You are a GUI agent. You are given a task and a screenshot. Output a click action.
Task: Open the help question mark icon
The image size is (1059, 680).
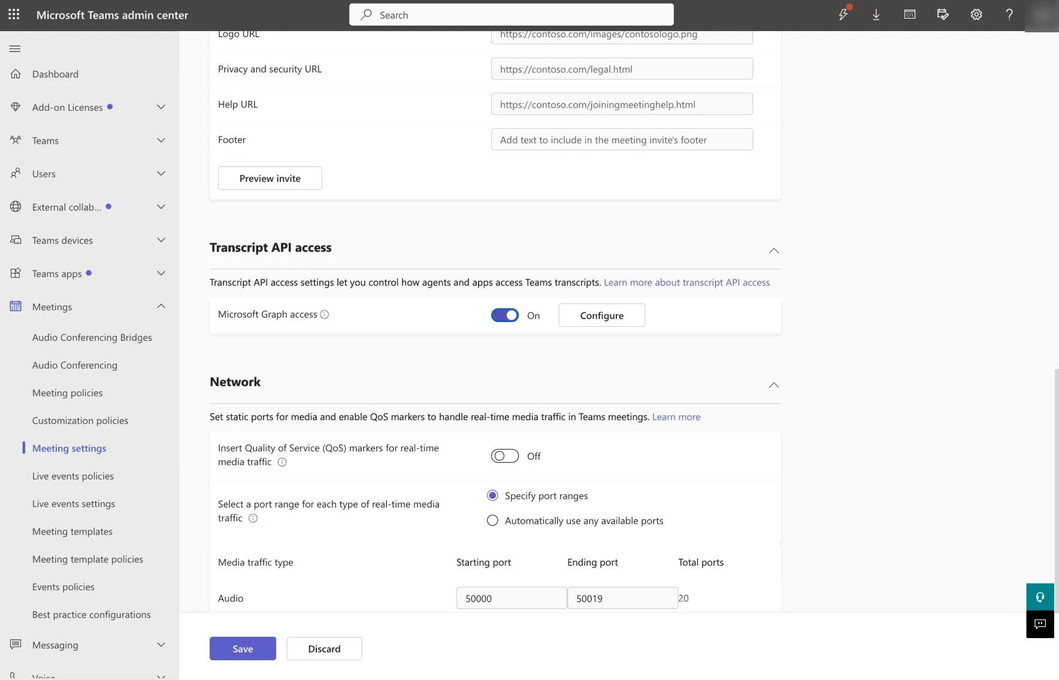1009,14
